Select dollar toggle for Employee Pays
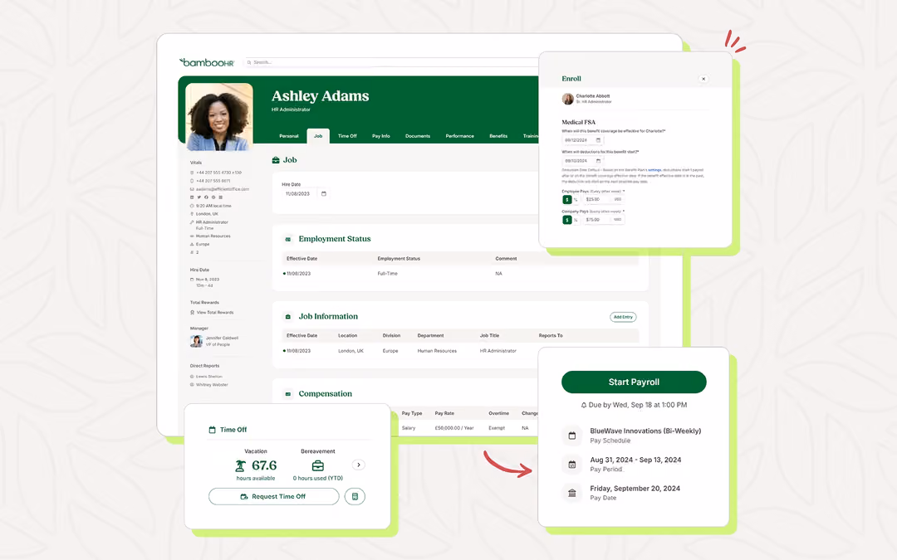Screen dimensions: 897x560 [x=567, y=199]
